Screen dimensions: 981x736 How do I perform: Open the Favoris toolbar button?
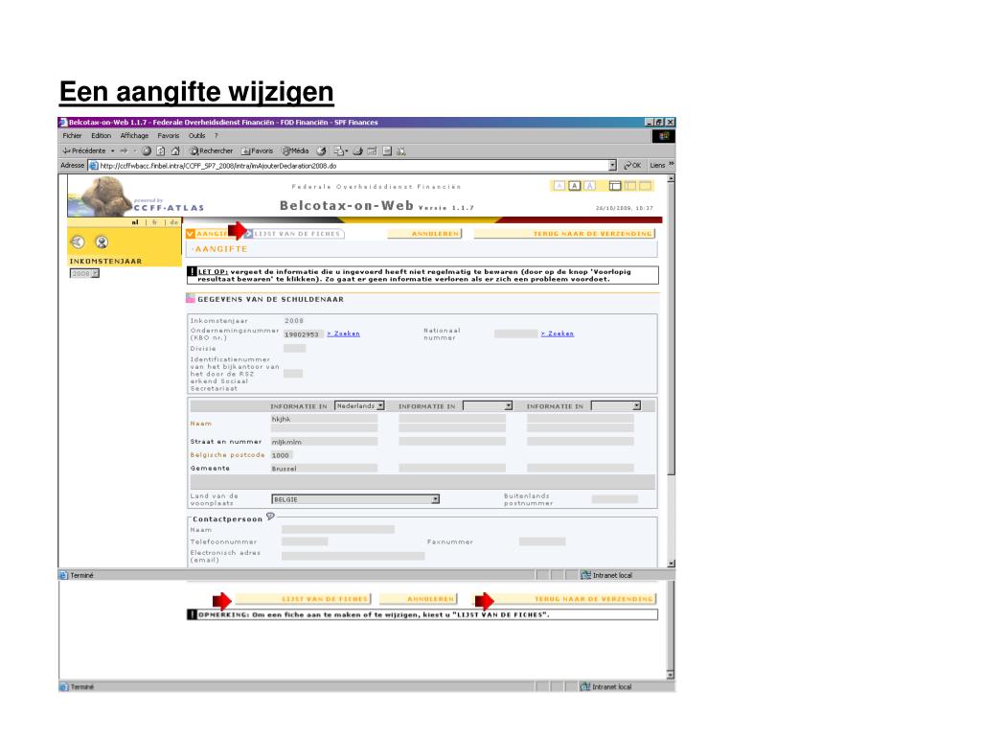257,150
